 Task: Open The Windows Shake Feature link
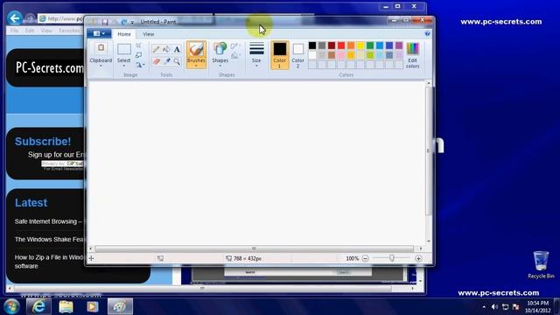coord(49,239)
